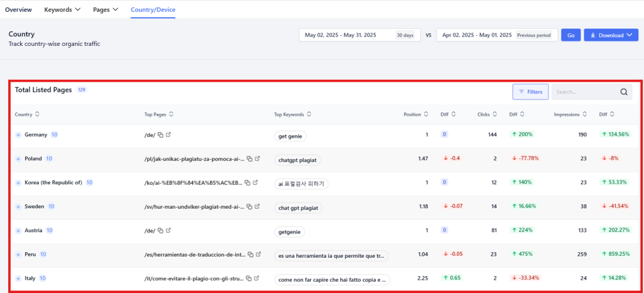The width and height of the screenshot is (644, 293).
Task: Sort table by Country column
Action: tap(37, 114)
